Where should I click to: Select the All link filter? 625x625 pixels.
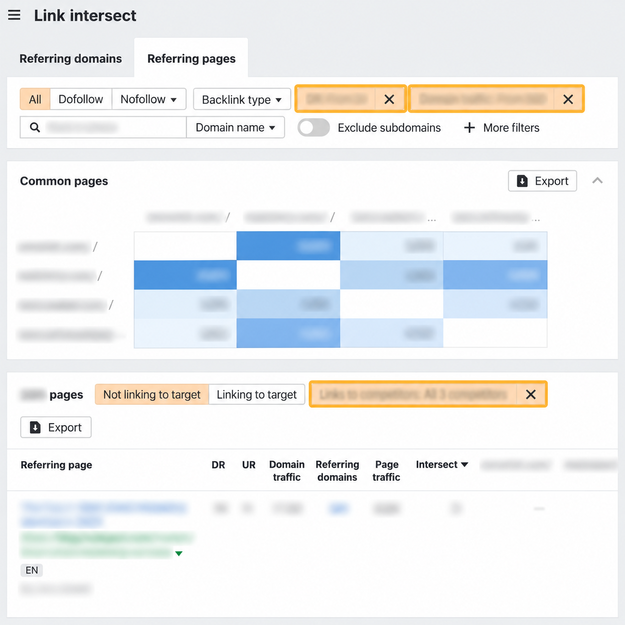coord(35,99)
